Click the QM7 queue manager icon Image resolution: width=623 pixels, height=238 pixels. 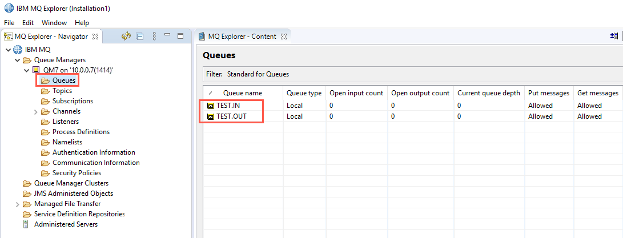coord(36,70)
